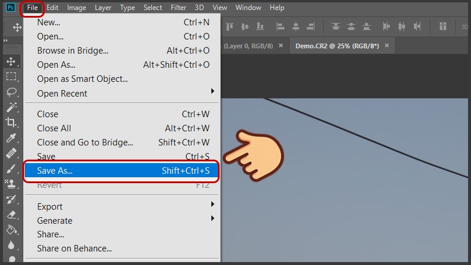The image size is (471, 265).
Task: Choose Open... from File menu
Action: click(x=122, y=37)
